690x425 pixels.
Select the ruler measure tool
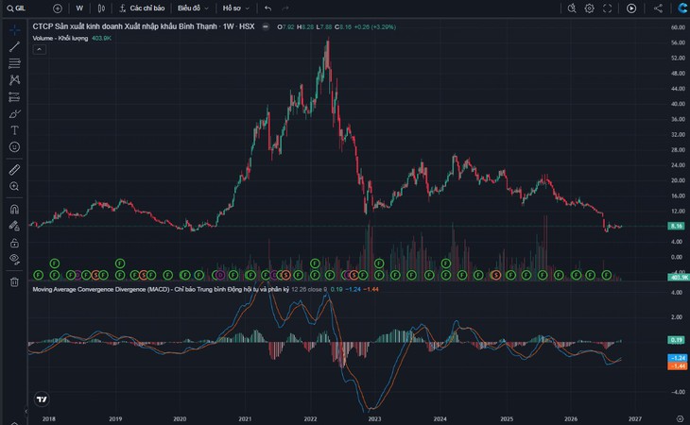tap(14, 170)
